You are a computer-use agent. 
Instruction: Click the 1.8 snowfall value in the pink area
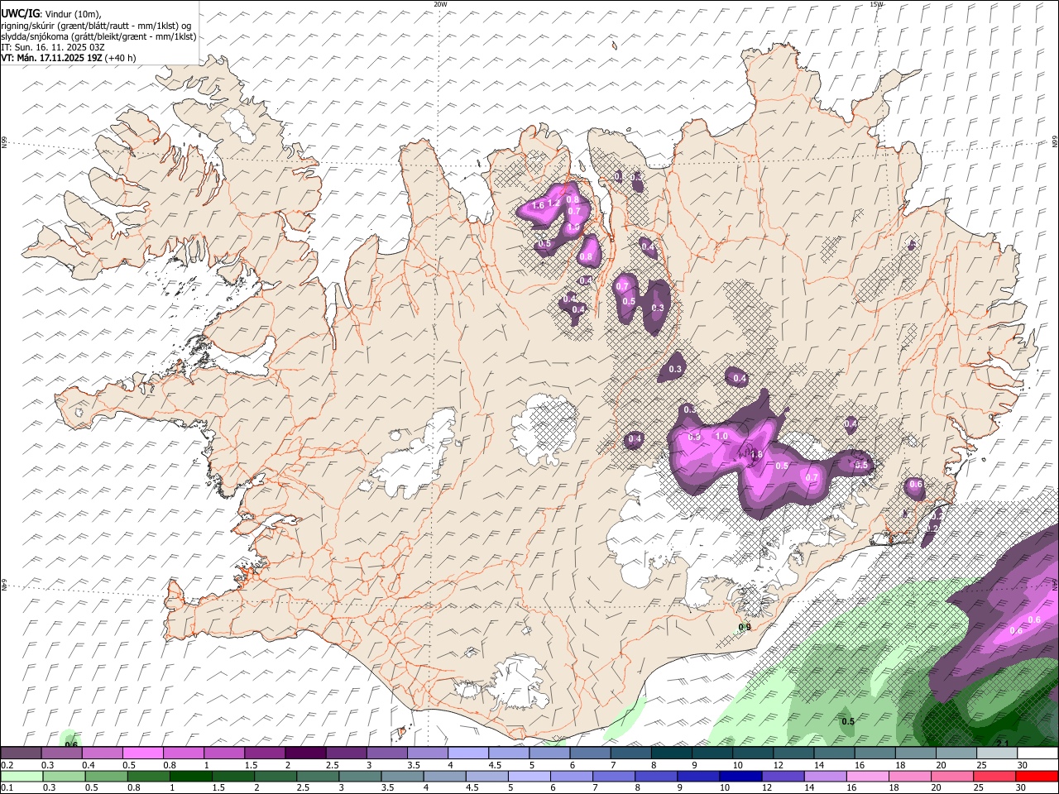[x=755, y=454]
